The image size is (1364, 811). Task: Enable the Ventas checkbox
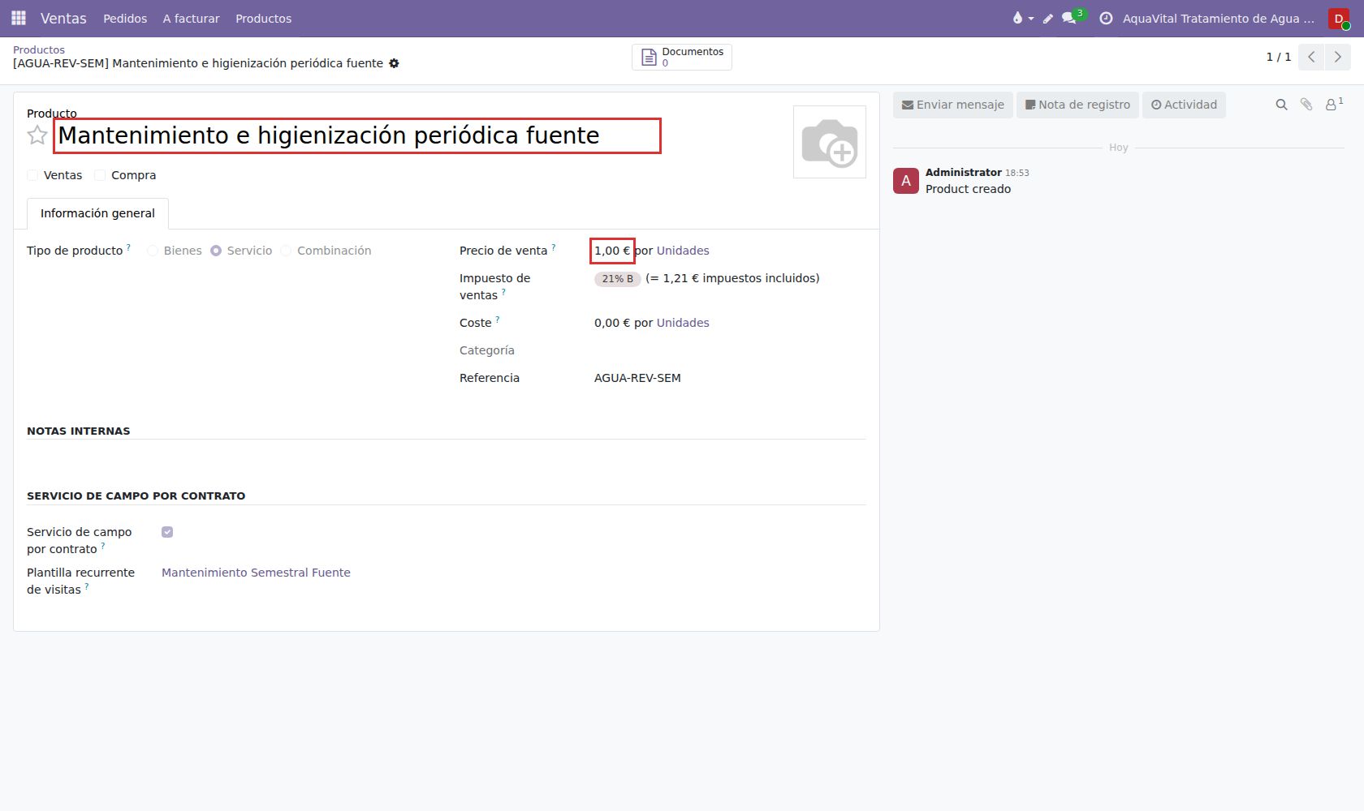coord(32,175)
